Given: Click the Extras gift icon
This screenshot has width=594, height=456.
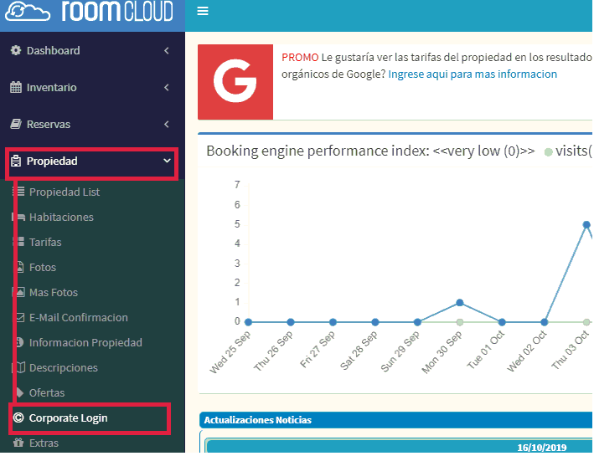Looking at the screenshot, I should 18,443.
